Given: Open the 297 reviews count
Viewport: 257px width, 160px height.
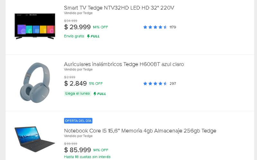Looking at the screenshot, I should coord(173,84).
